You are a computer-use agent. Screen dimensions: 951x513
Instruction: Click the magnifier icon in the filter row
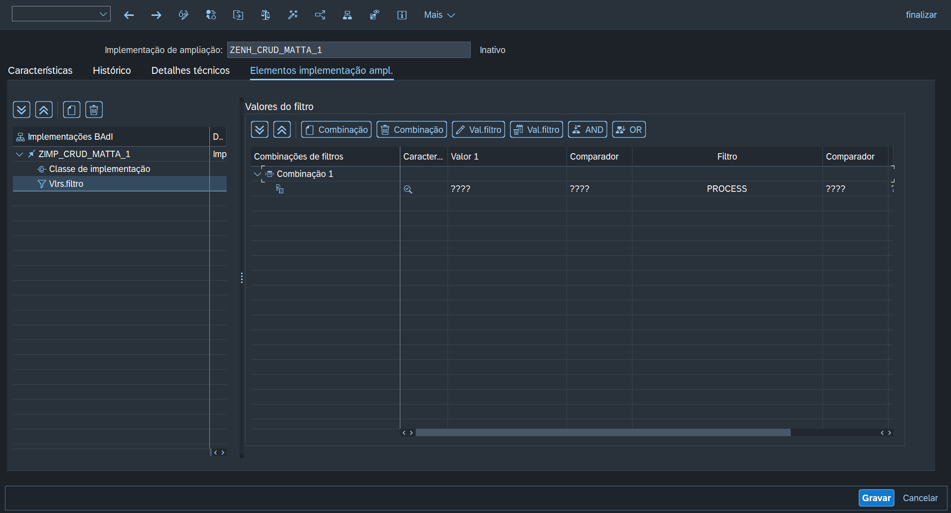[408, 189]
